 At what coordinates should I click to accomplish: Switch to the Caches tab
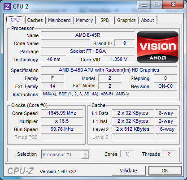pyautogui.click(x=35, y=20)
